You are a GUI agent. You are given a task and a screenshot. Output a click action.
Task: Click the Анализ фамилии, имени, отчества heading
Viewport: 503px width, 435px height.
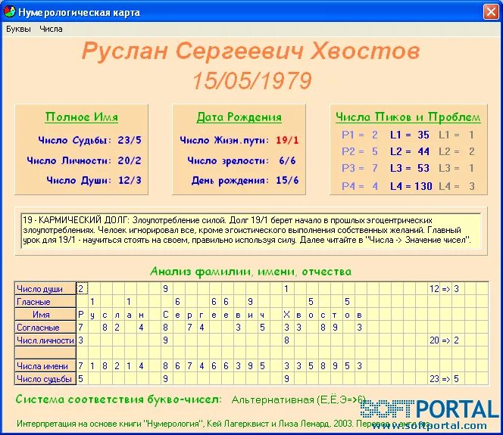[x=251, y=272]
